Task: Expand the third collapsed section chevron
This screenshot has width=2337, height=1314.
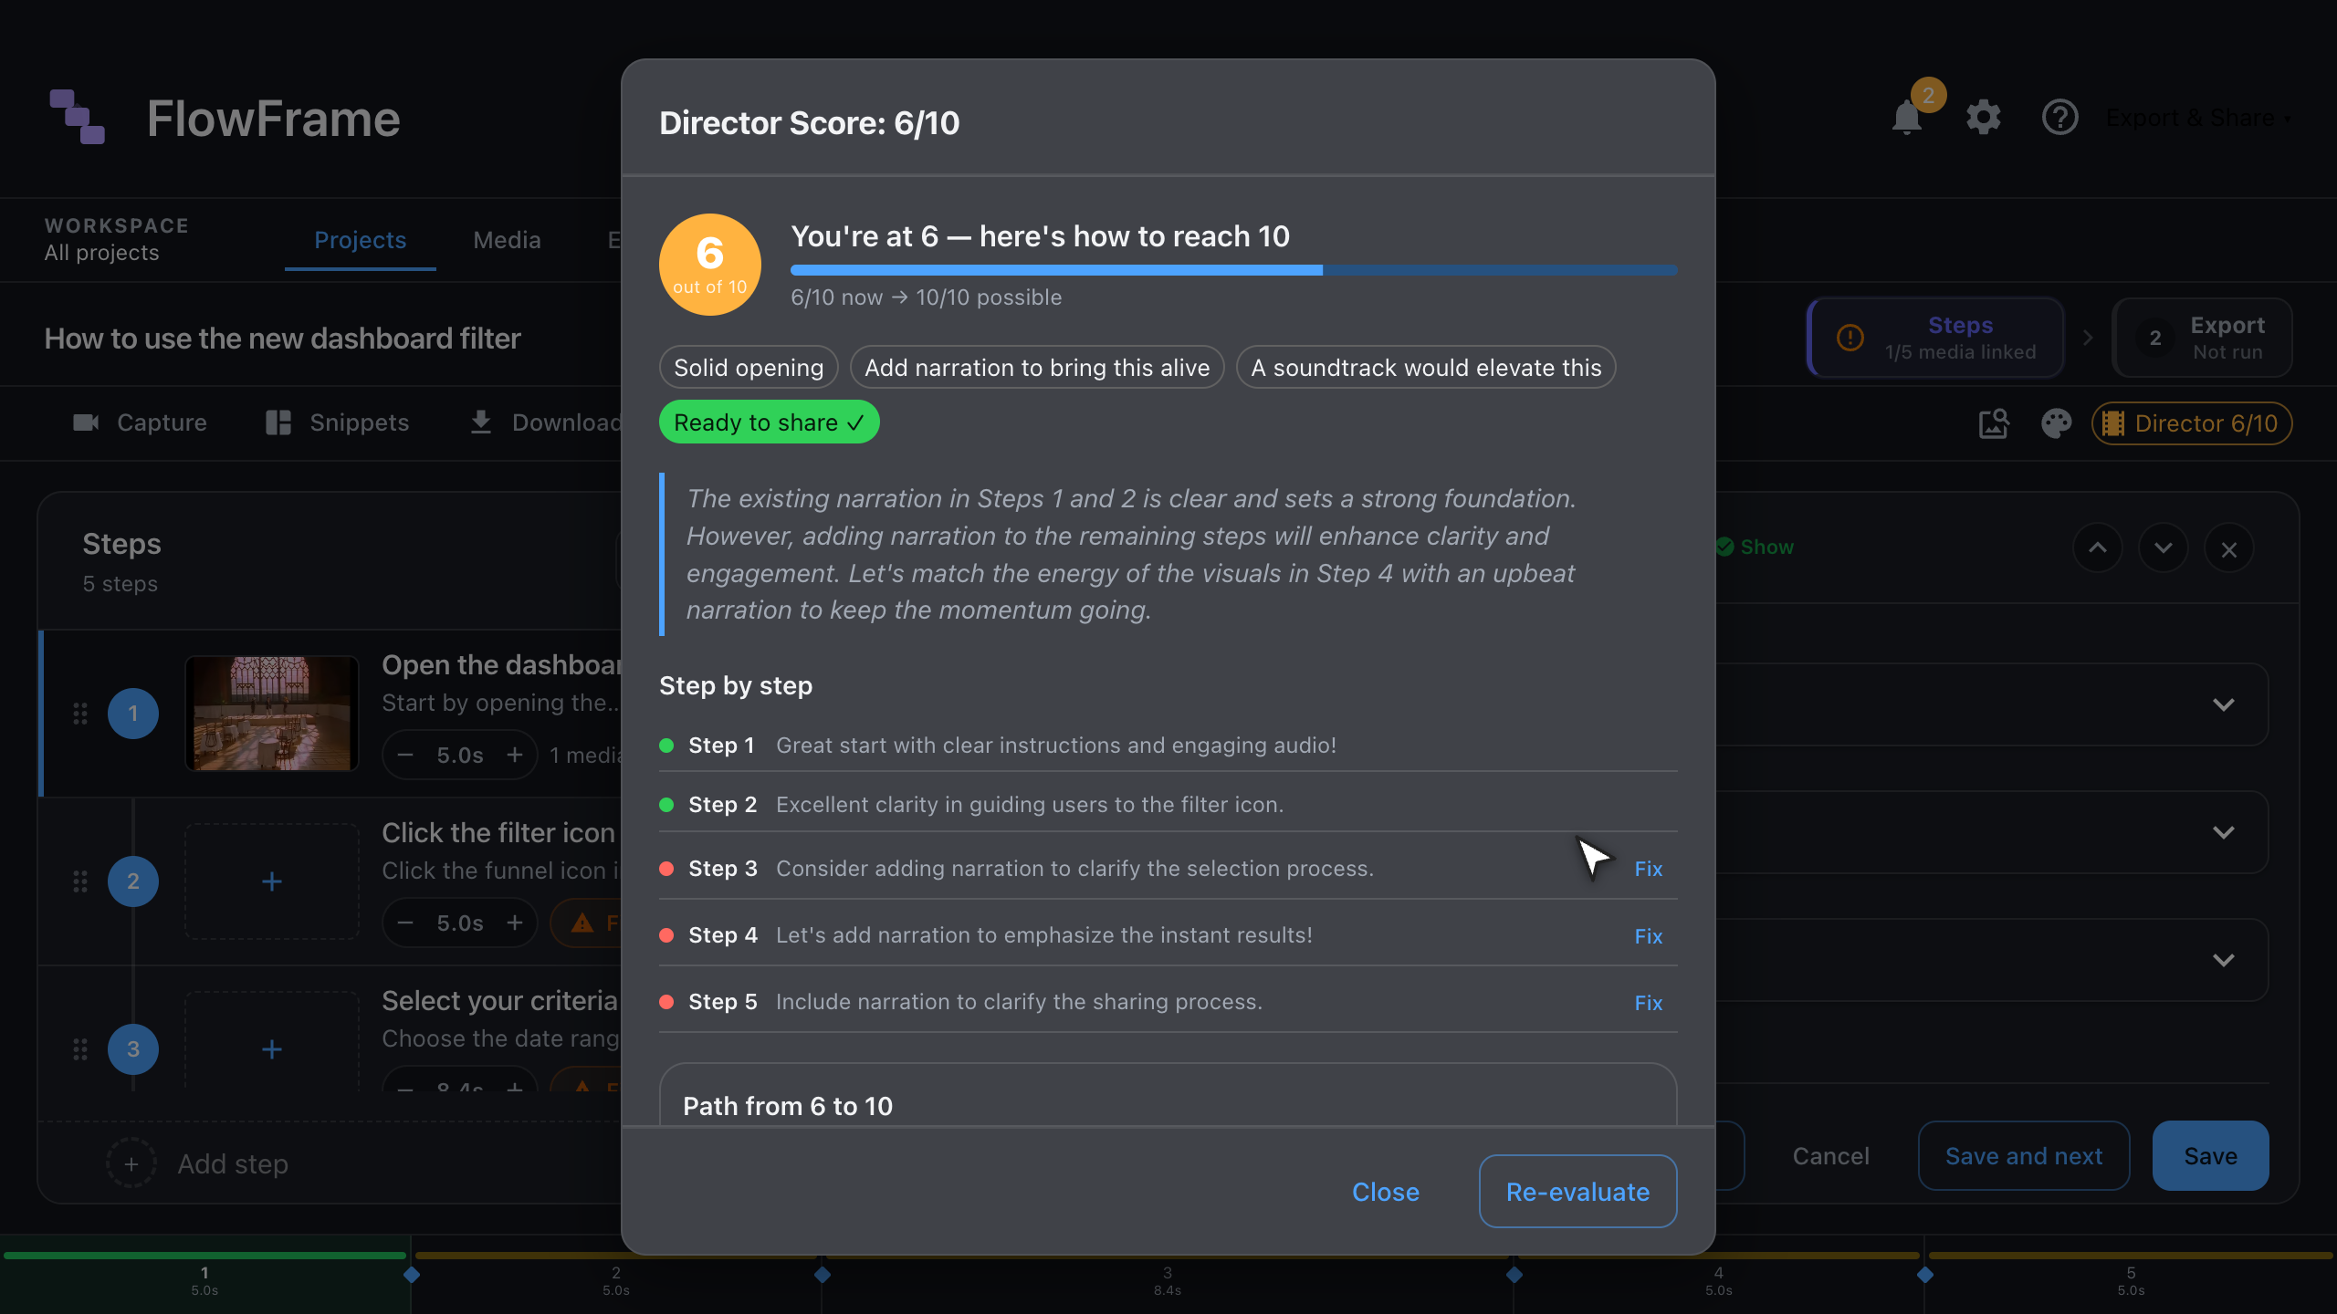Action: click(x=2224, y=960)
